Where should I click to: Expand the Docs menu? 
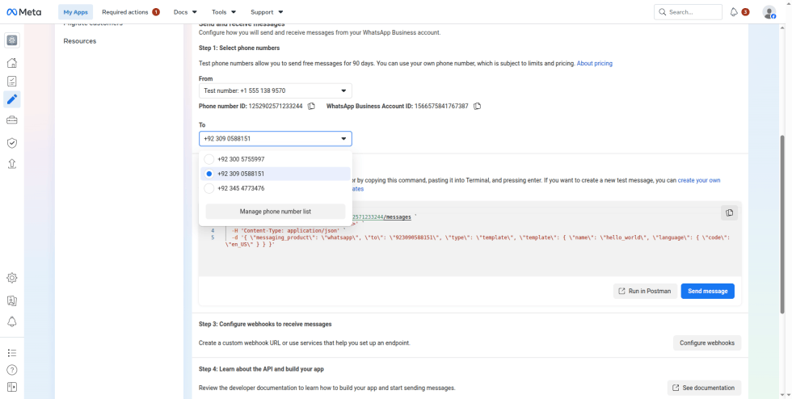coord(185,11)
